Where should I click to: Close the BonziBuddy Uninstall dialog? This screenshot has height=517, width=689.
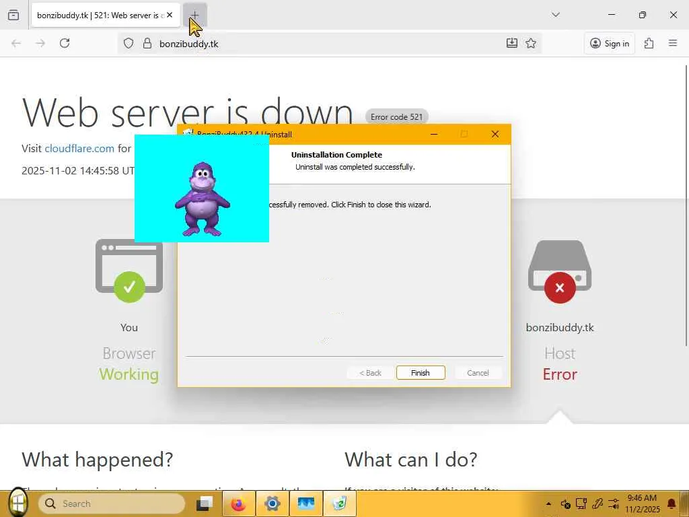click(x=495, y=134)
